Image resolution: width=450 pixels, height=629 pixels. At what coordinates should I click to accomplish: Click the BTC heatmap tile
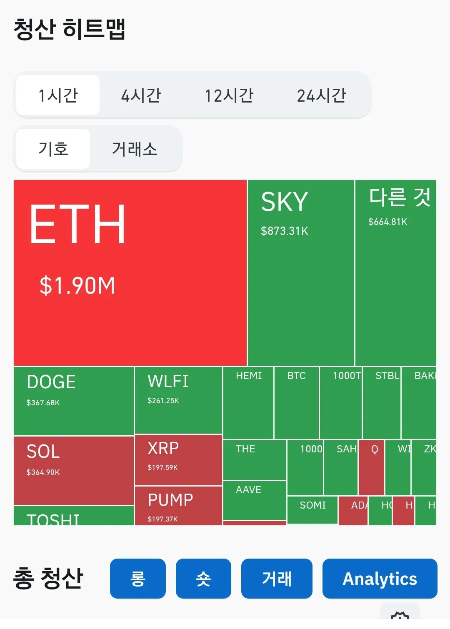click(297, 402)
